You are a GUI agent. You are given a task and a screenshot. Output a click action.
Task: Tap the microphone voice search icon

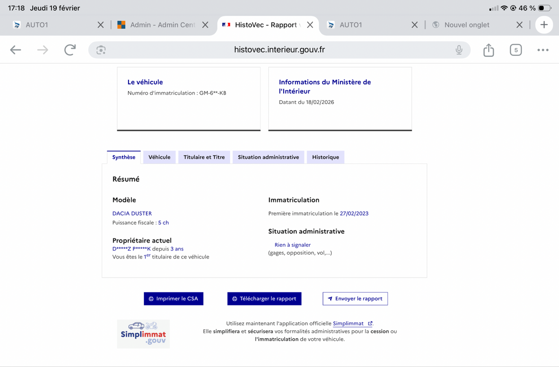(x=459, y=50)
